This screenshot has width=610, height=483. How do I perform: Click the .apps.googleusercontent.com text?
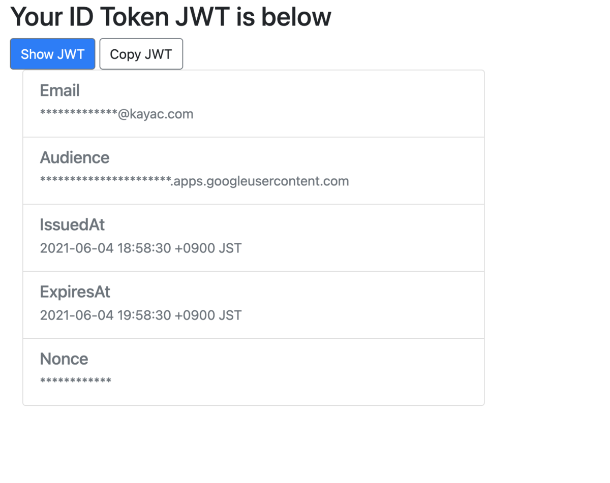pos(260,181)
